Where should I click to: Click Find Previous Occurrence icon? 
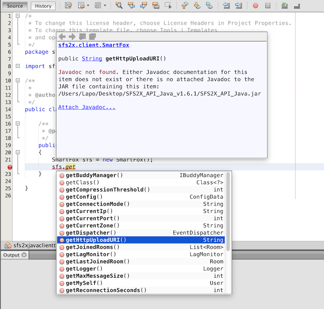coord(131,5)
